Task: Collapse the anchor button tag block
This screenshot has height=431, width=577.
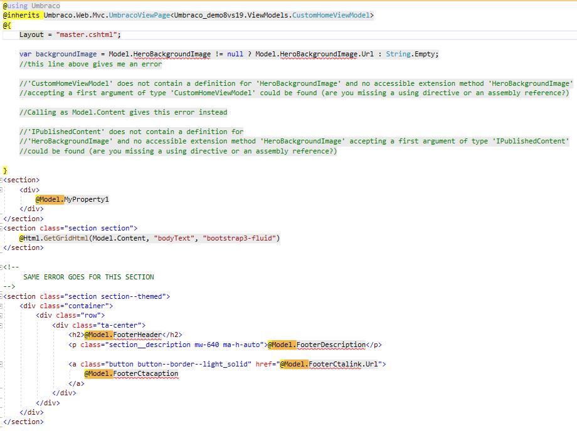Action: [x=2, y=364]
